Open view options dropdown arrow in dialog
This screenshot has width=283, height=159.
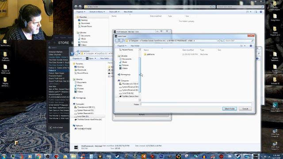245,46
